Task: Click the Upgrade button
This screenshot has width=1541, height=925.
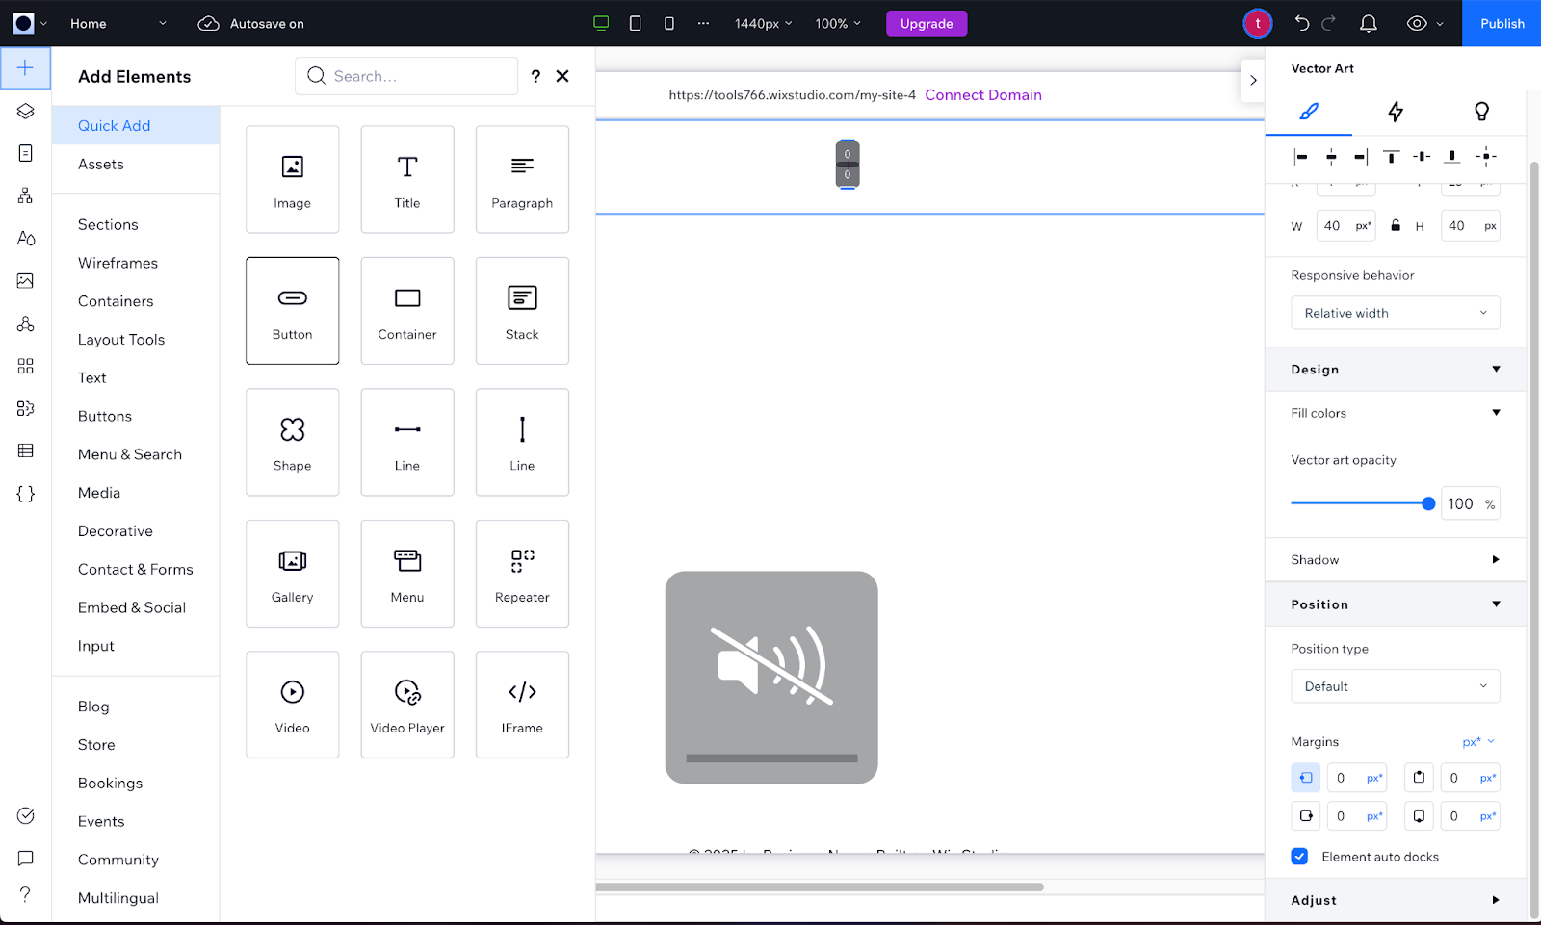Action: [926, 24]
